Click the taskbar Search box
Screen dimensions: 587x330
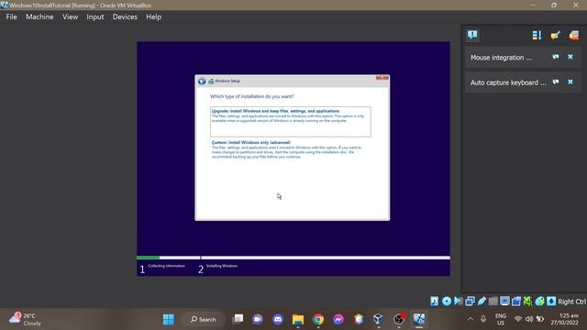(x=204, y=319)
